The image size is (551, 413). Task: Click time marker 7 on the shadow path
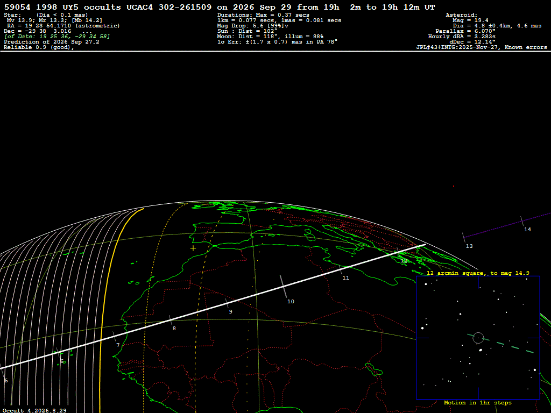(118, 345)
